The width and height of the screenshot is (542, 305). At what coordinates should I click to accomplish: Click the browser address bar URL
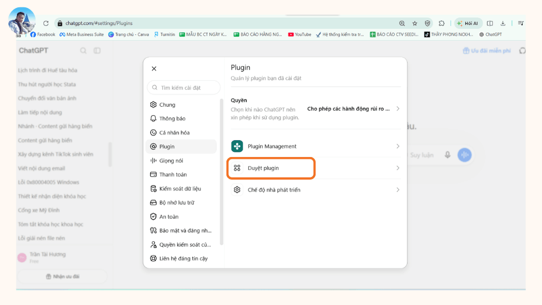coord(99,23)
